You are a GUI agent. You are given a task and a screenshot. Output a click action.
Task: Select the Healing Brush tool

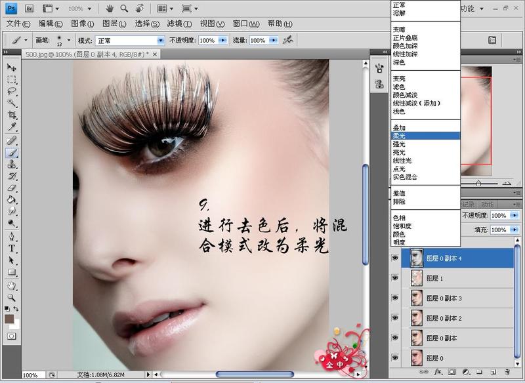pos(12,140)
